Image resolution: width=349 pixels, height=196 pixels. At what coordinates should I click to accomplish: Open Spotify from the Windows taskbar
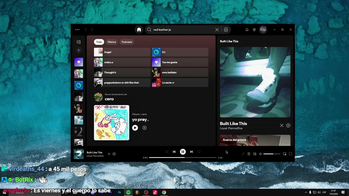click(x=128, y=192)
